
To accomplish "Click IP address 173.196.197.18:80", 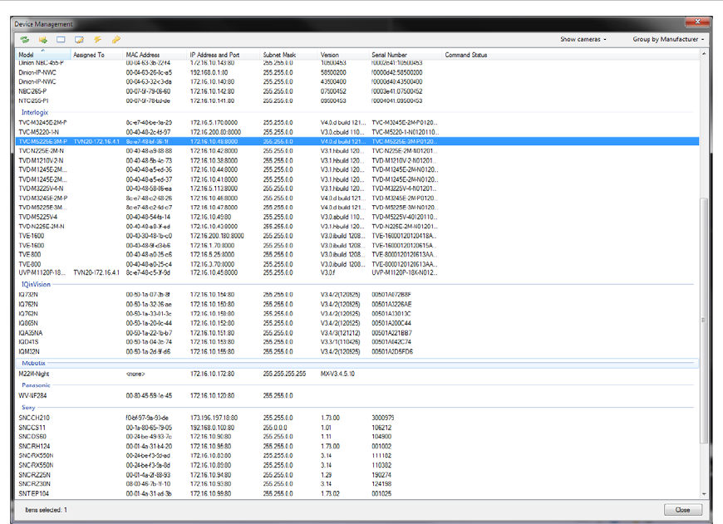I will [214, 418].
